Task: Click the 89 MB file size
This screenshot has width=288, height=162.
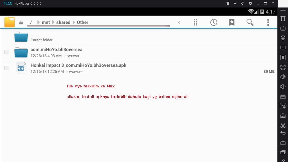Action: coord(269,72)
